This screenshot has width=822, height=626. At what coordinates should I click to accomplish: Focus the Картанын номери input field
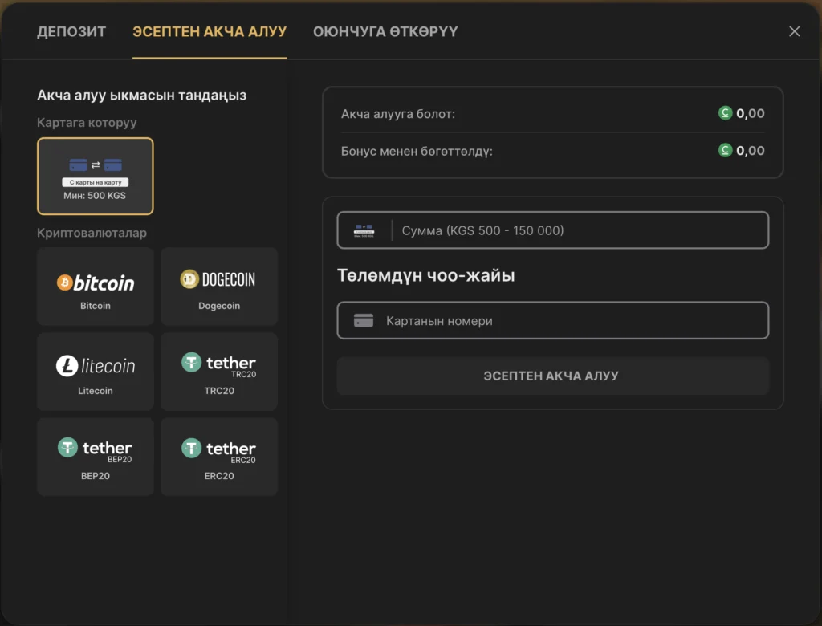pyautogui.click(x=552, y=320)
